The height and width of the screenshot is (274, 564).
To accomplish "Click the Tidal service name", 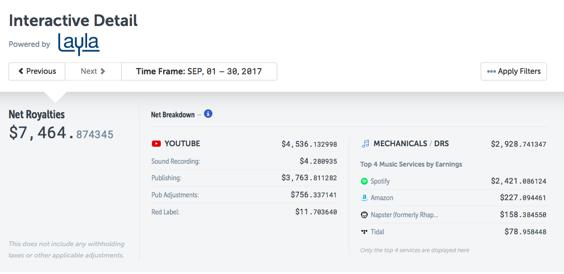I will 378,232.
